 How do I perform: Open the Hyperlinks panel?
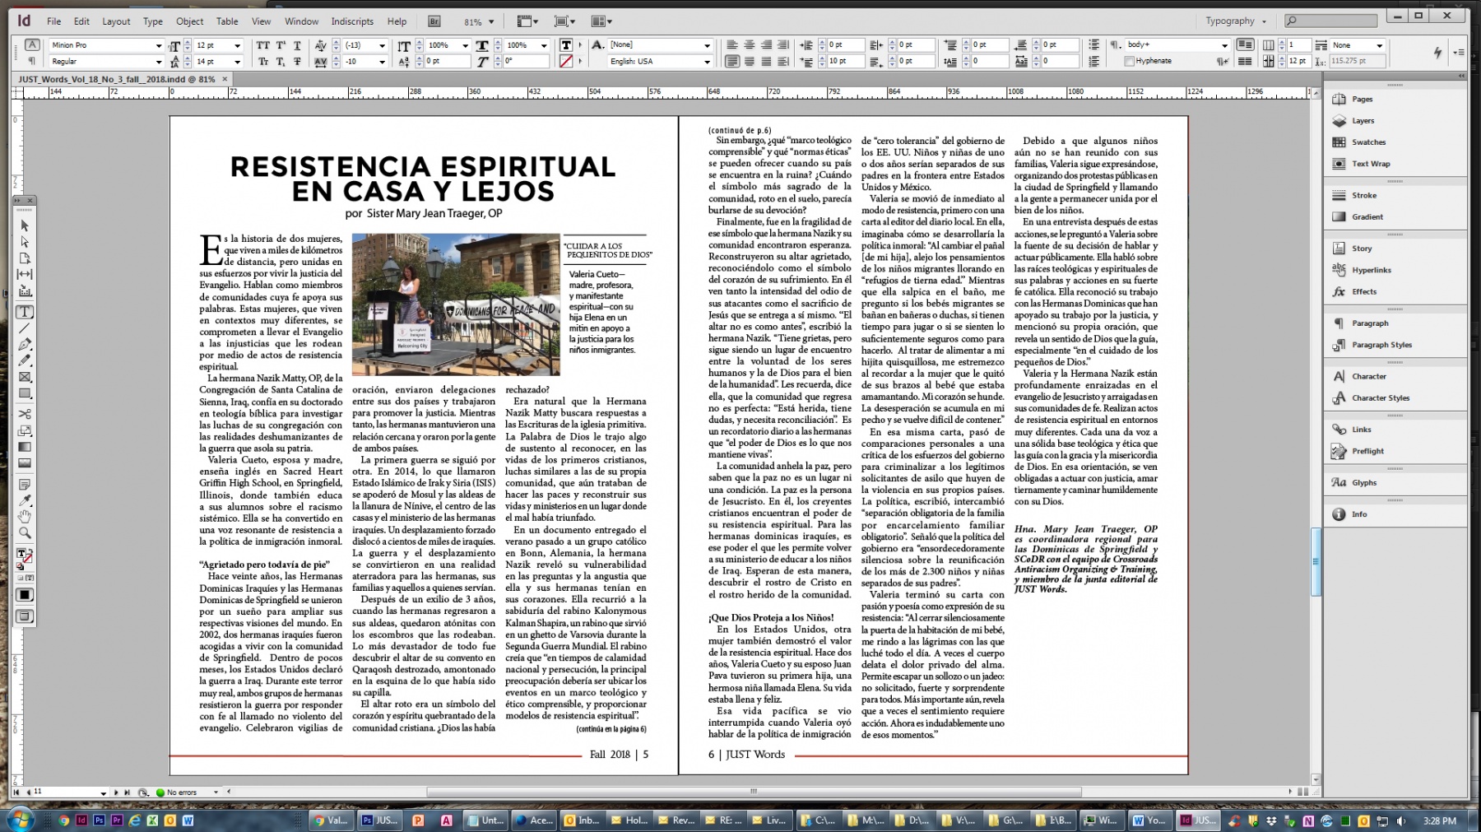point(1371,270)
